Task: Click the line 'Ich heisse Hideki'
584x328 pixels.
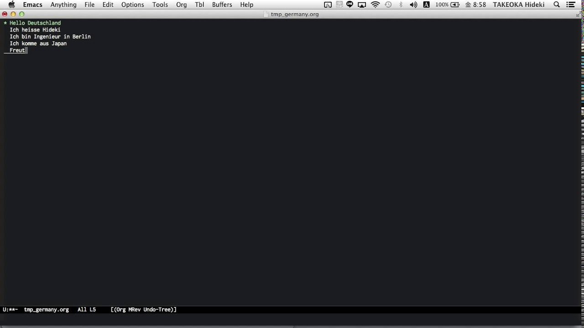Action: pos(35,30)
